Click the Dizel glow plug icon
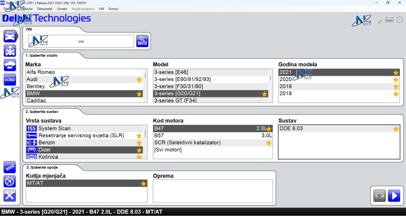This screenshot has height=216, width=406. [32, 149]
